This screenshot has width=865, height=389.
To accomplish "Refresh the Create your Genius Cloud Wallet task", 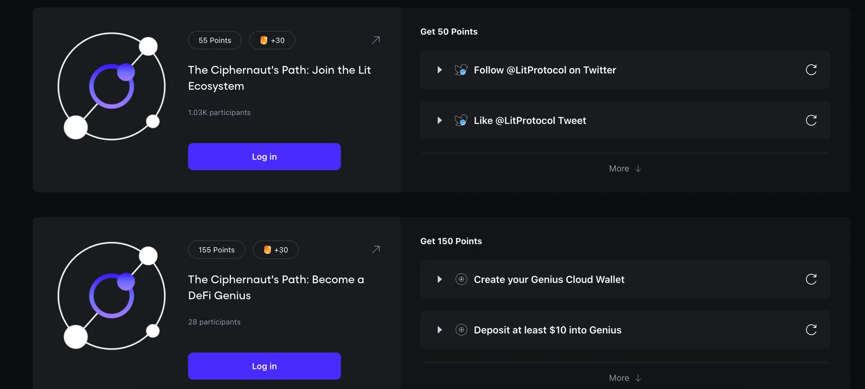I will 811,279.
